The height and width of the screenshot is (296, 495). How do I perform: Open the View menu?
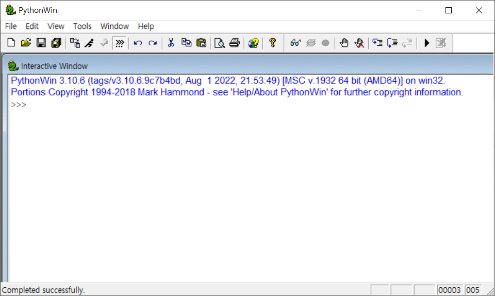[x=56, y=26]
